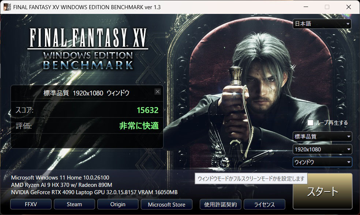This screenshot has width=360, height=215.
Task: Click the Steam store button
Action: coord(74,204)
